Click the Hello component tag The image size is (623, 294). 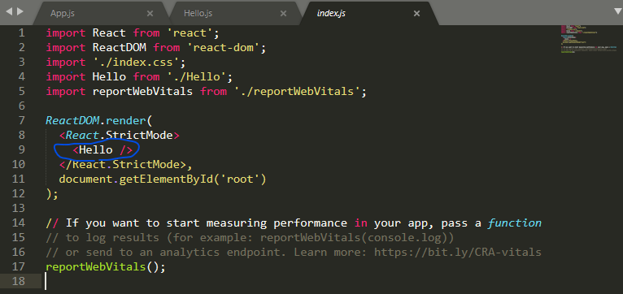click(102, 149)
